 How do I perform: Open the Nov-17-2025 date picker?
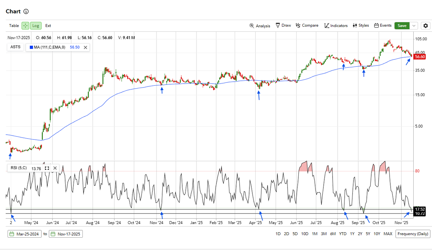coord(65,234)
